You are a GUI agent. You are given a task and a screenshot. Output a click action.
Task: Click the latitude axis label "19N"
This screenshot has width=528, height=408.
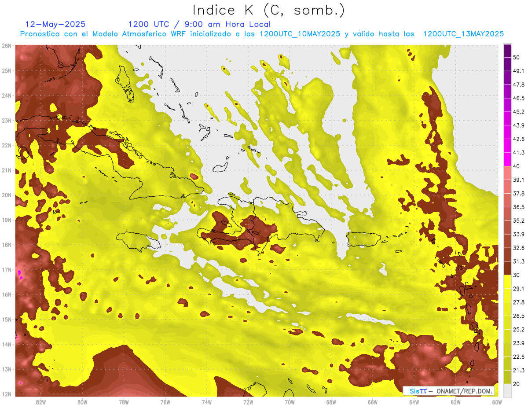click(7, 220)
